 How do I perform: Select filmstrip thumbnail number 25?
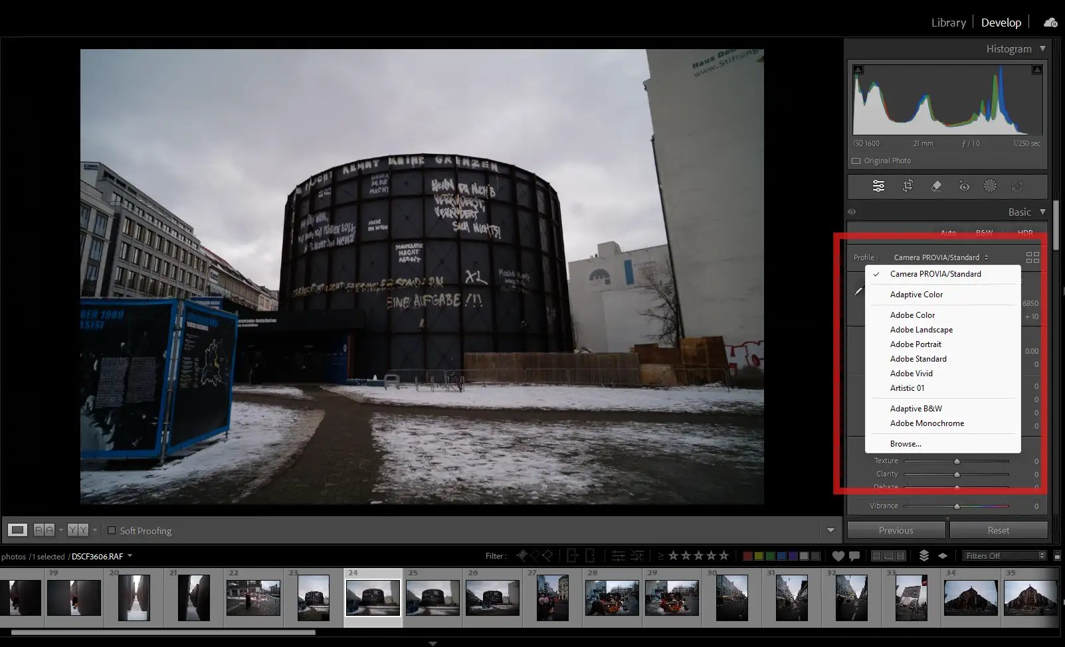pyautogui.click(x=433, y=597)
